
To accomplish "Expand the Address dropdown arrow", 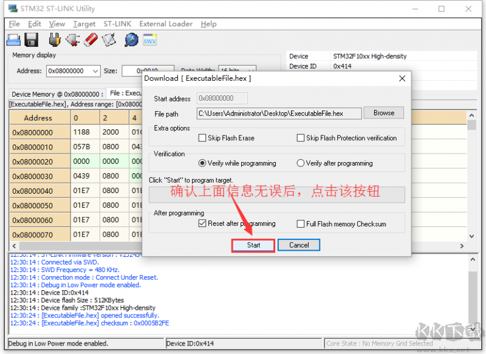I will click(95, 71).
